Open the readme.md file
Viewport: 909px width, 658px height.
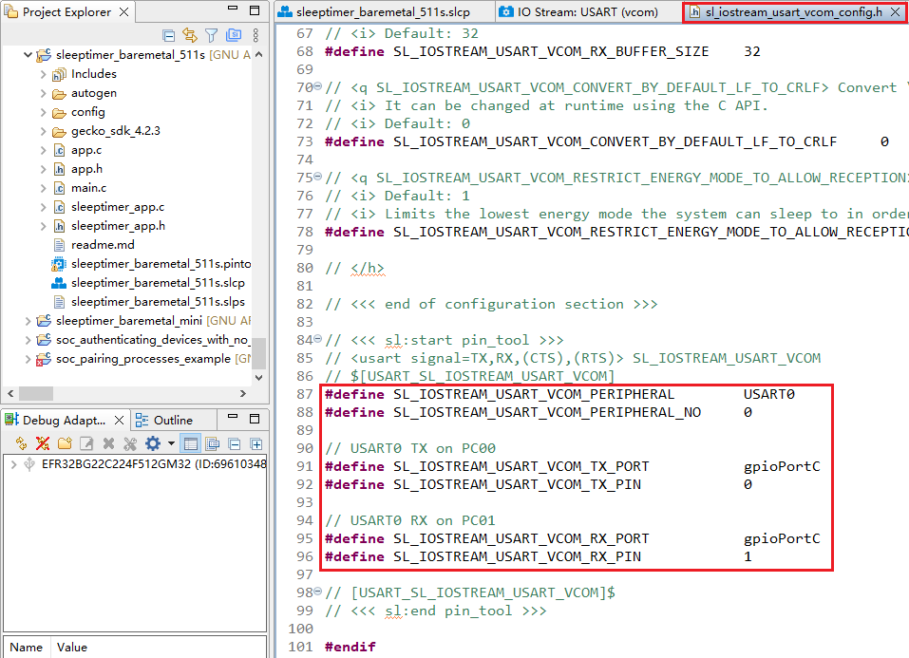pos(104,244)
